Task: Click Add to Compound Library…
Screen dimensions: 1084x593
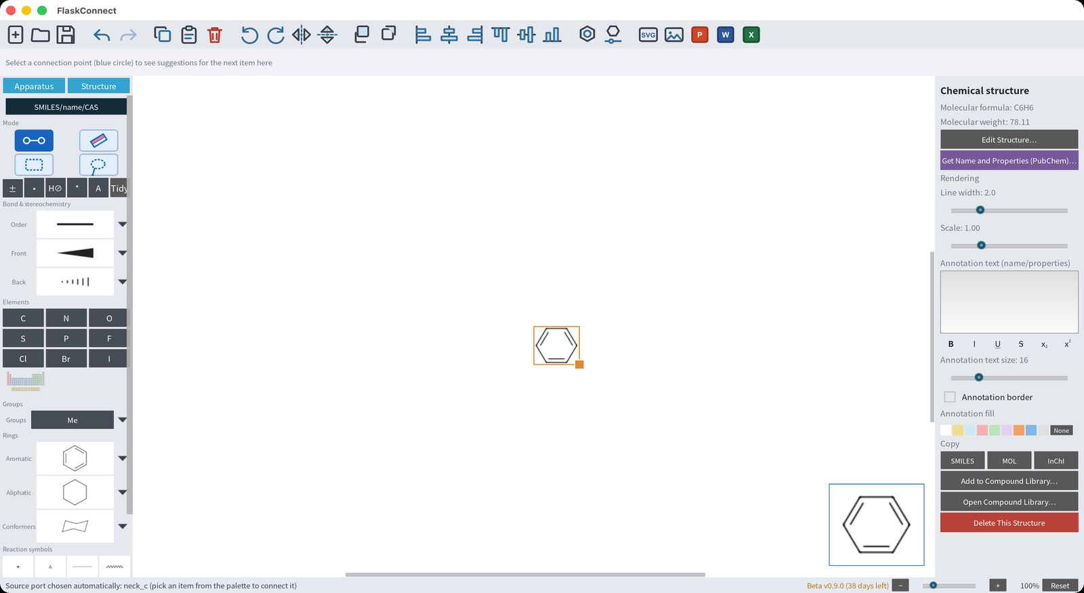Action: pos(1009,481)
